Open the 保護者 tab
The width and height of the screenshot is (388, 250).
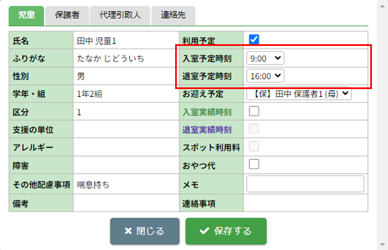pyautogui.click(x=67, y=15)
